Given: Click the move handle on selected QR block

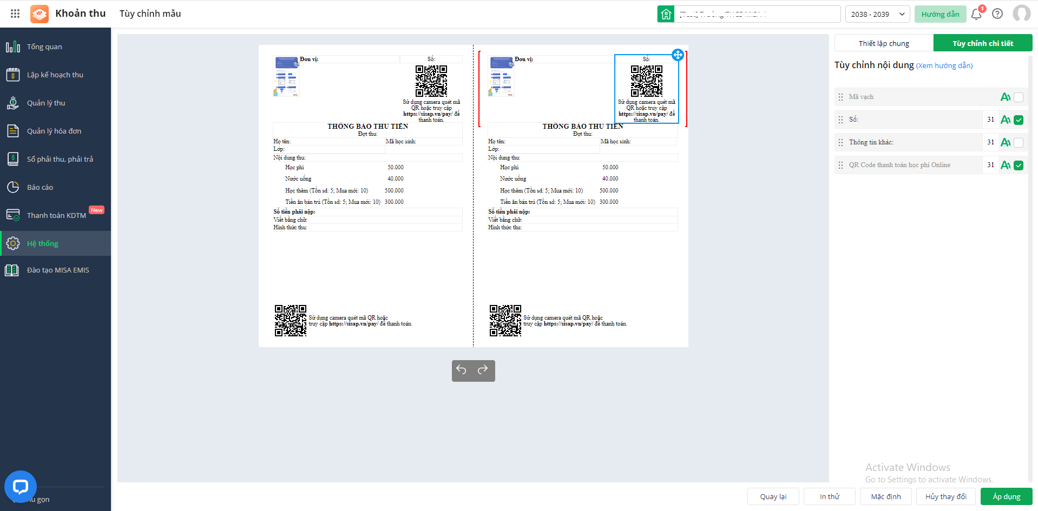Looking at the screenshot, I should (678, 55).
